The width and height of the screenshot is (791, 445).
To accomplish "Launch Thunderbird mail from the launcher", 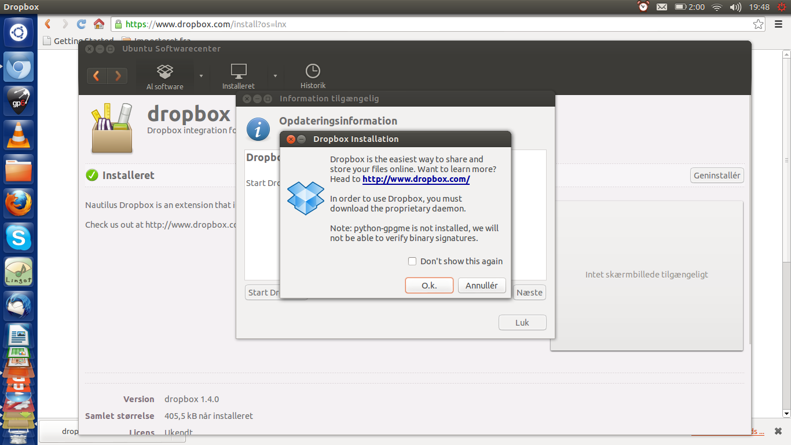I will tap(19, 306).
